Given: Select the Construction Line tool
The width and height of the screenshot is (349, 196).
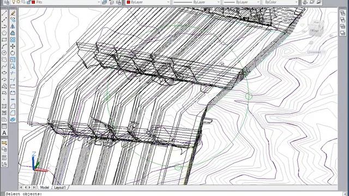Looking at the screenshot, I should pyautogui.click(x=4, y=20).
